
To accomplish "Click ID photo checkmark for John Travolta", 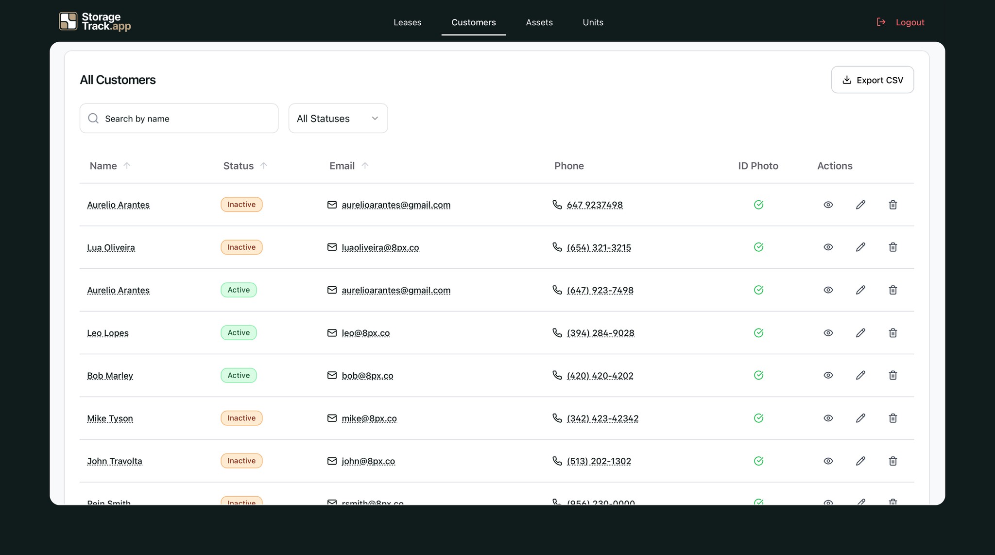I will 758,461.
